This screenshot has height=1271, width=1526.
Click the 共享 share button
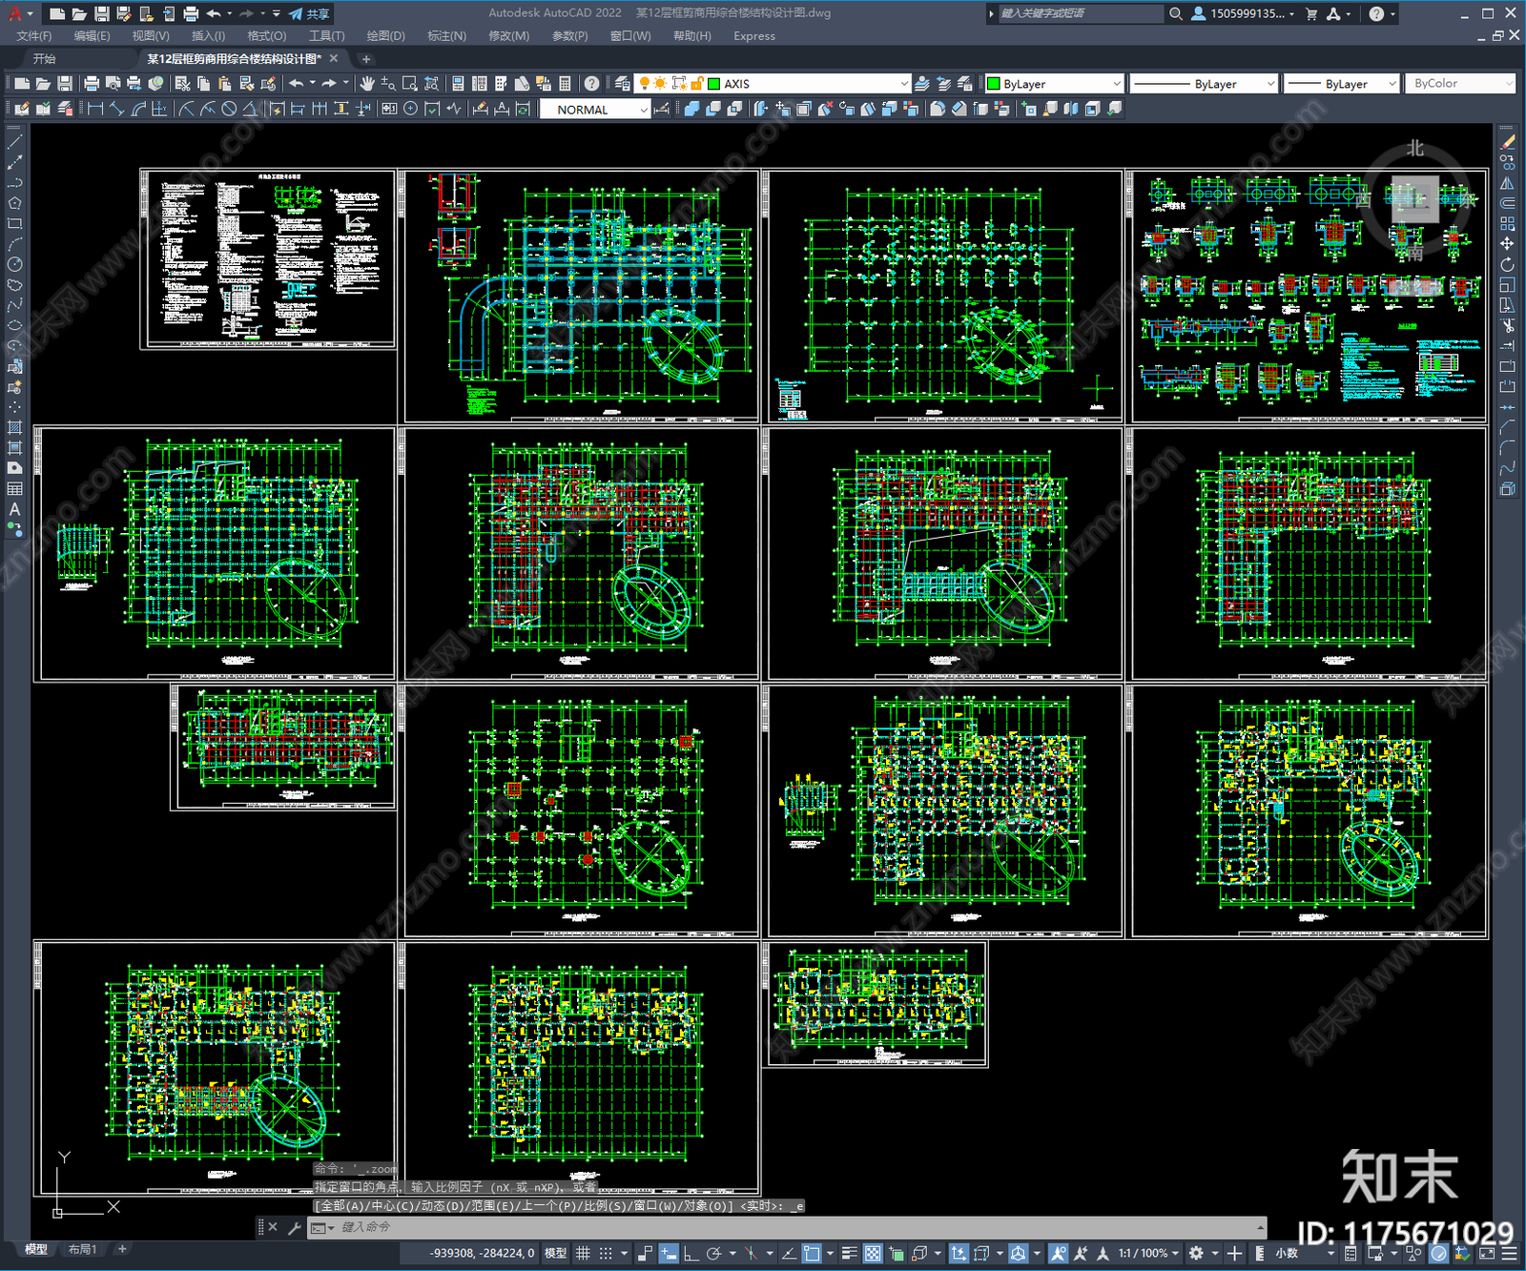(x=309, y=13)
